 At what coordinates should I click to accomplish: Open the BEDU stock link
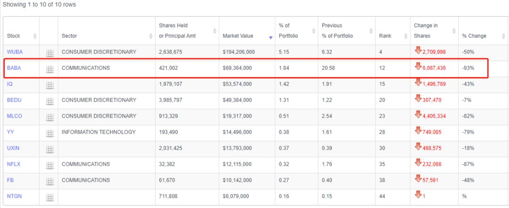point(14,100)
